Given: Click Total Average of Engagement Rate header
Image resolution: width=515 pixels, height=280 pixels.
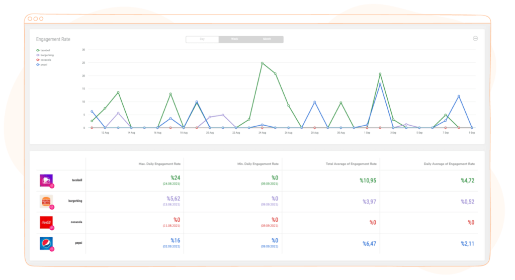Looking at the screenshot, I should (351, 164).
